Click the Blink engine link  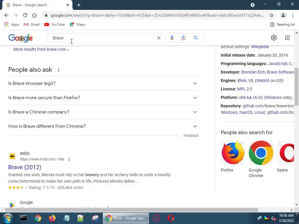coord(242,80)
